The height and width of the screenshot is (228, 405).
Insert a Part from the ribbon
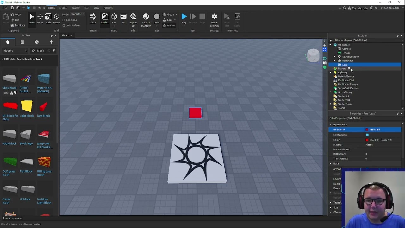coord(114,18)
